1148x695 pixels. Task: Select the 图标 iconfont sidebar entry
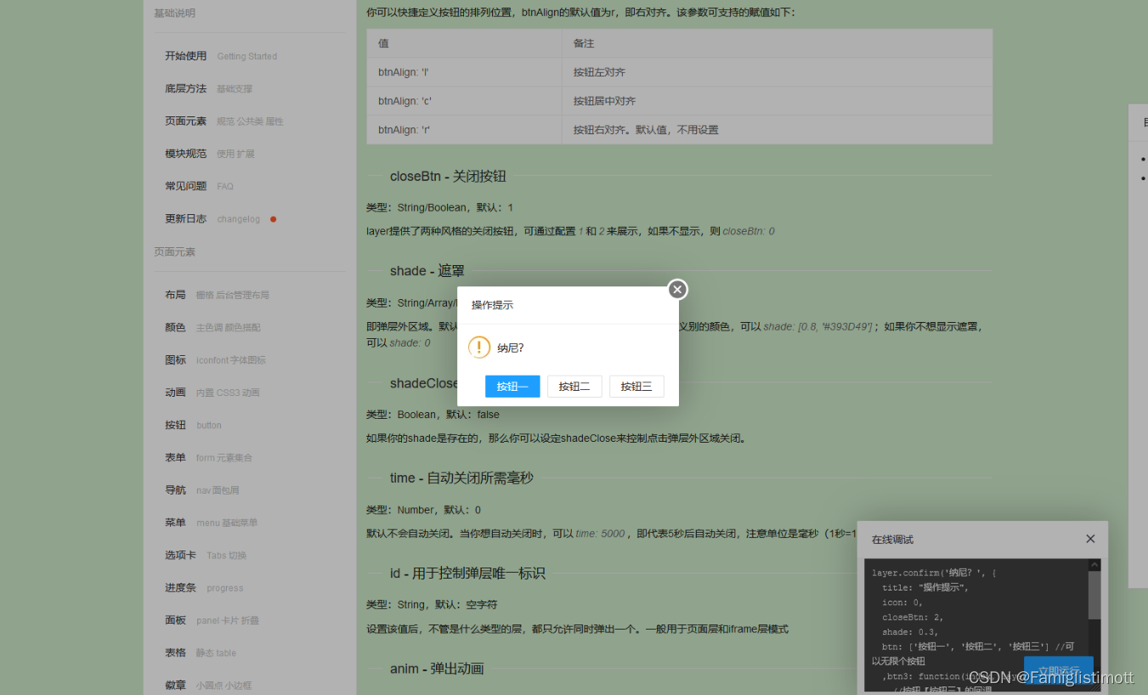[175, 359]
